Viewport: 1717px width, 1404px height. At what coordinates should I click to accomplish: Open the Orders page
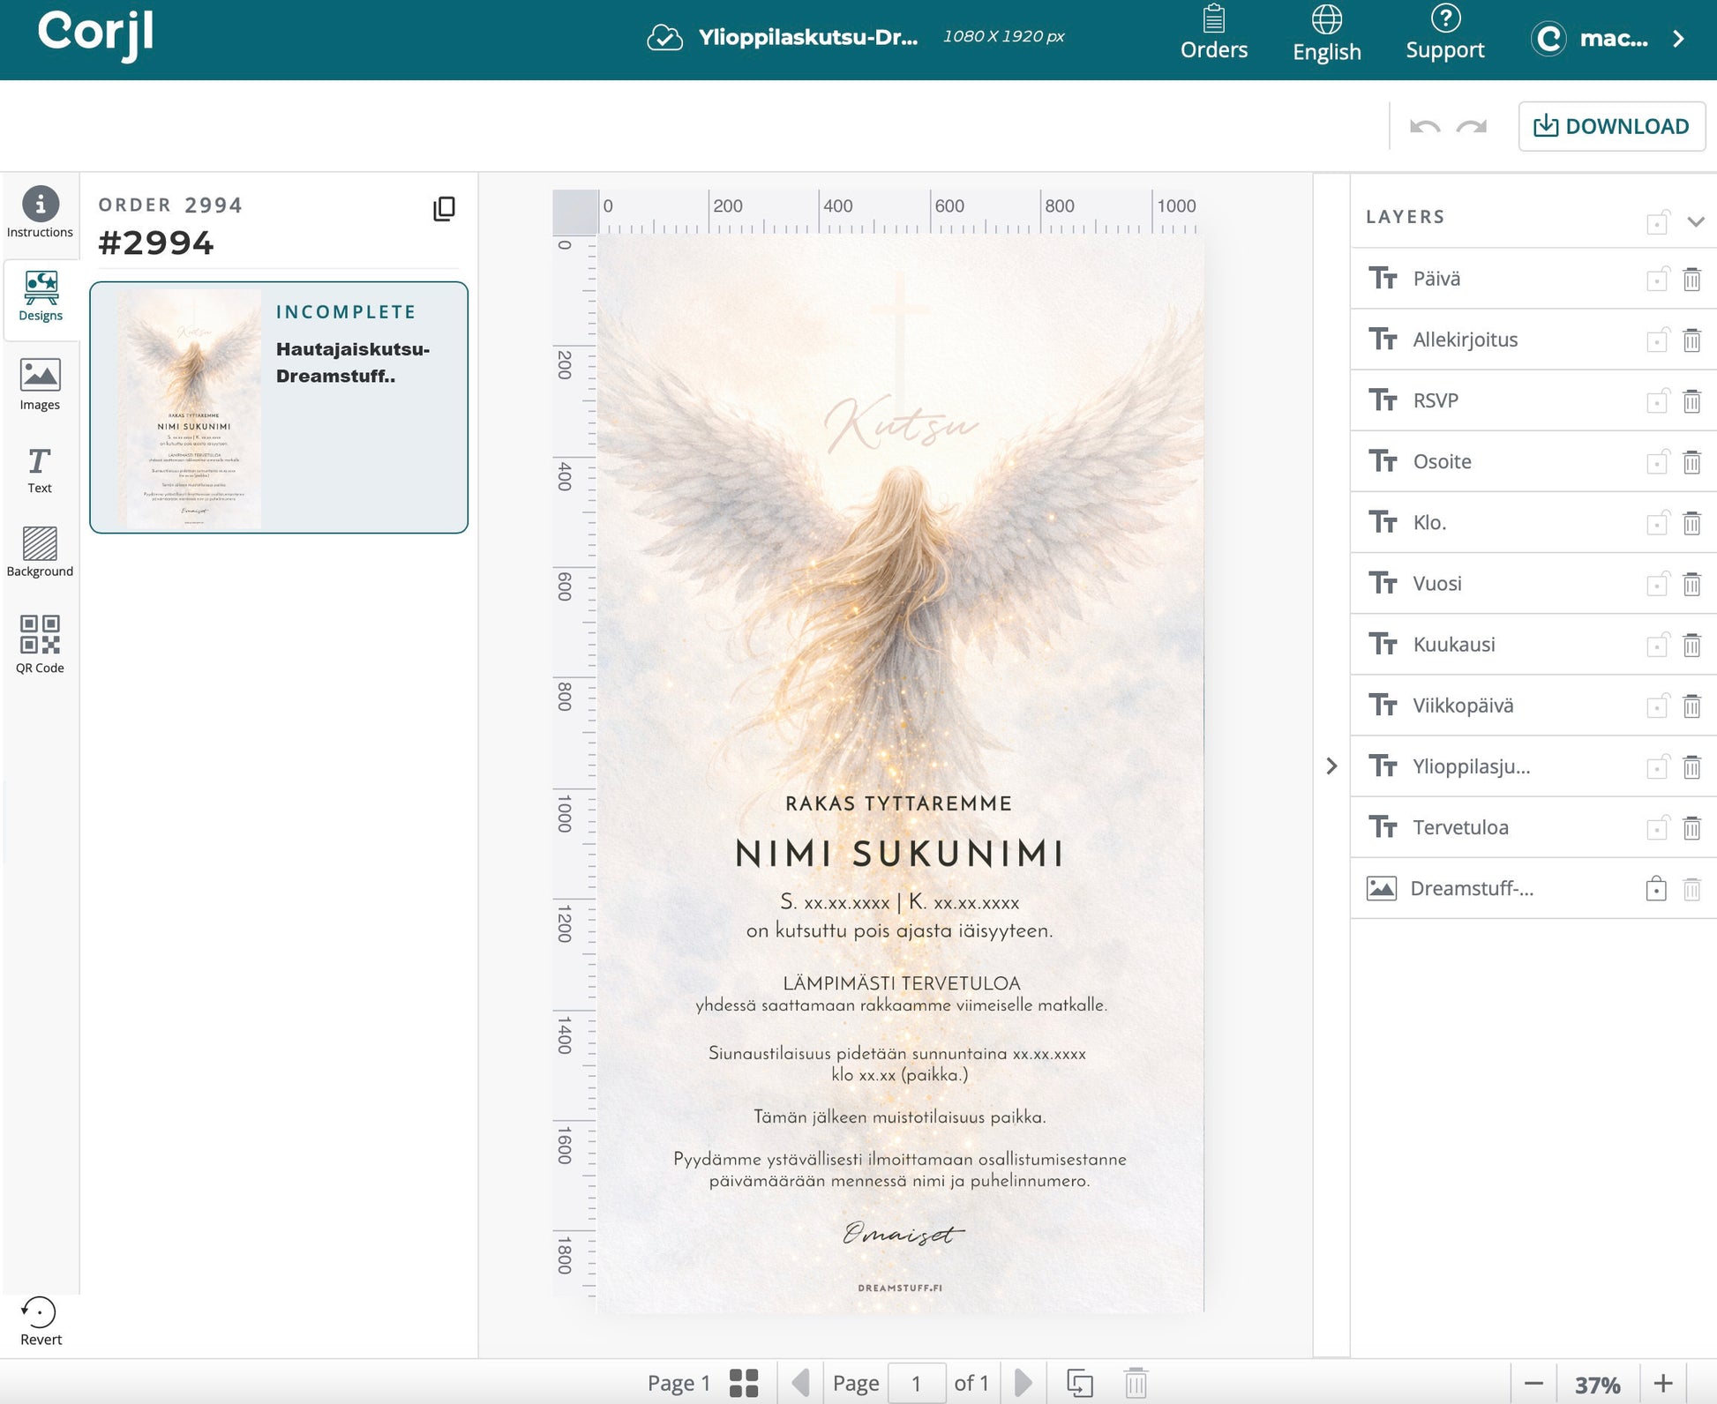click(x=1213, y=34)
